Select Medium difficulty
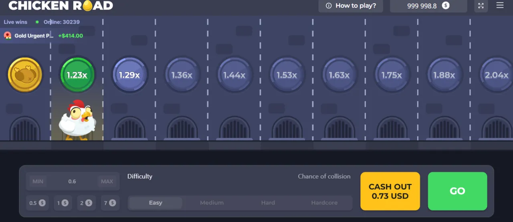 tap(212, 203)
